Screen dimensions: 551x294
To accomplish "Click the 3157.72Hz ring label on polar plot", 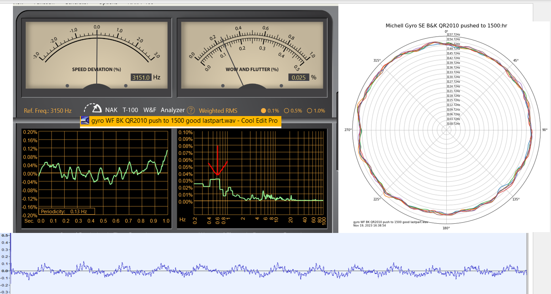I will [453, 35].
